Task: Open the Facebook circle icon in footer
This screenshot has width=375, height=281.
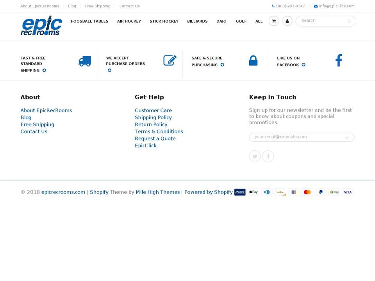Action: click(268, 156)
